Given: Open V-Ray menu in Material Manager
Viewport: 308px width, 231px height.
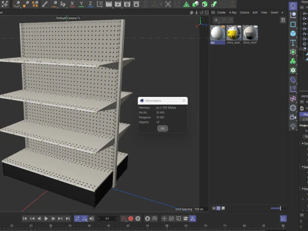Looking at the screenshot, I should [233, 12].
